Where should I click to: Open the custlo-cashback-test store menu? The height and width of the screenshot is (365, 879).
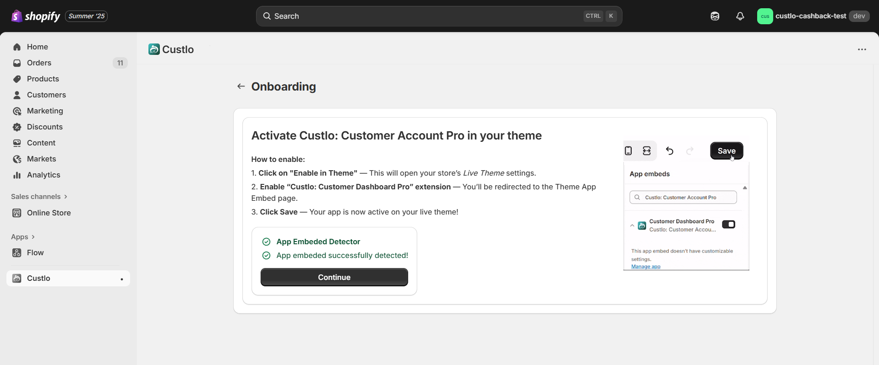point(813,16)
